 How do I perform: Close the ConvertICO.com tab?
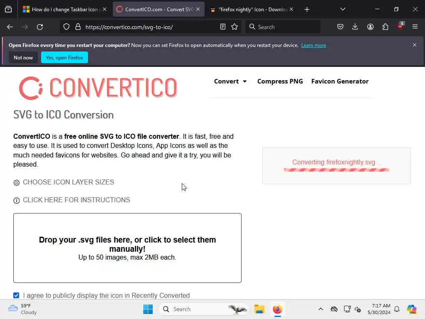point(198,9)
